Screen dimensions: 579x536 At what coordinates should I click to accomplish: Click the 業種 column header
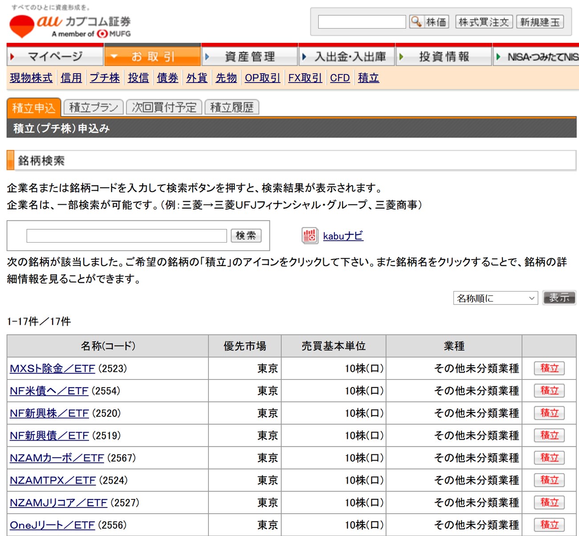(x=454, y=346)
